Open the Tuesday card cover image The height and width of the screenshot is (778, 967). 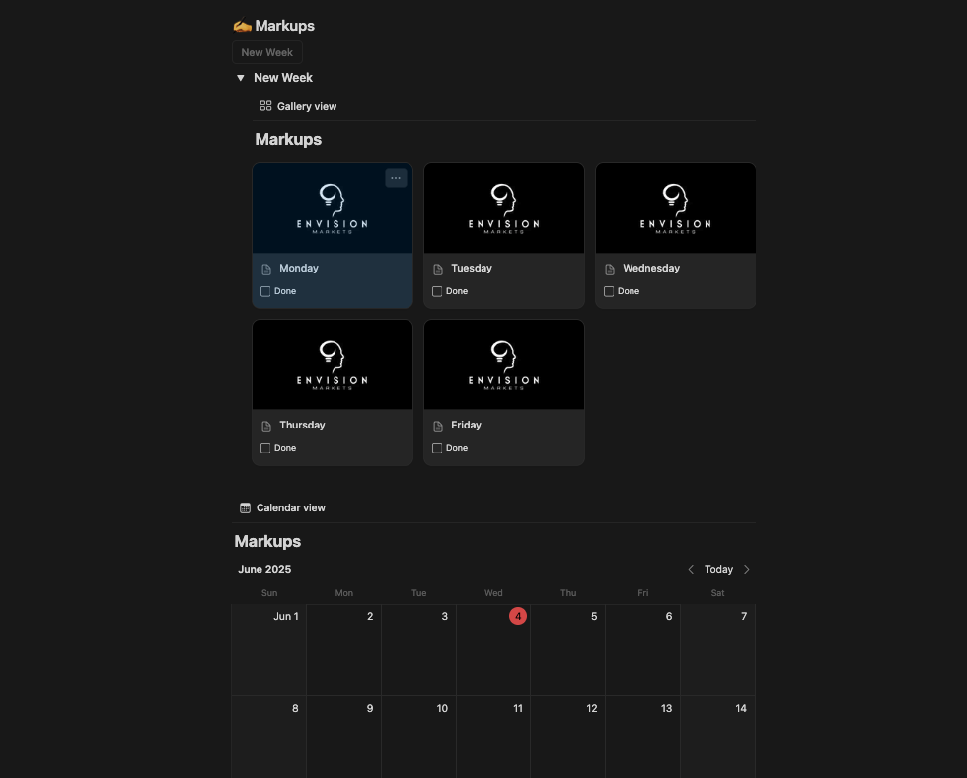pyautogui.click(x=504, y=208)
